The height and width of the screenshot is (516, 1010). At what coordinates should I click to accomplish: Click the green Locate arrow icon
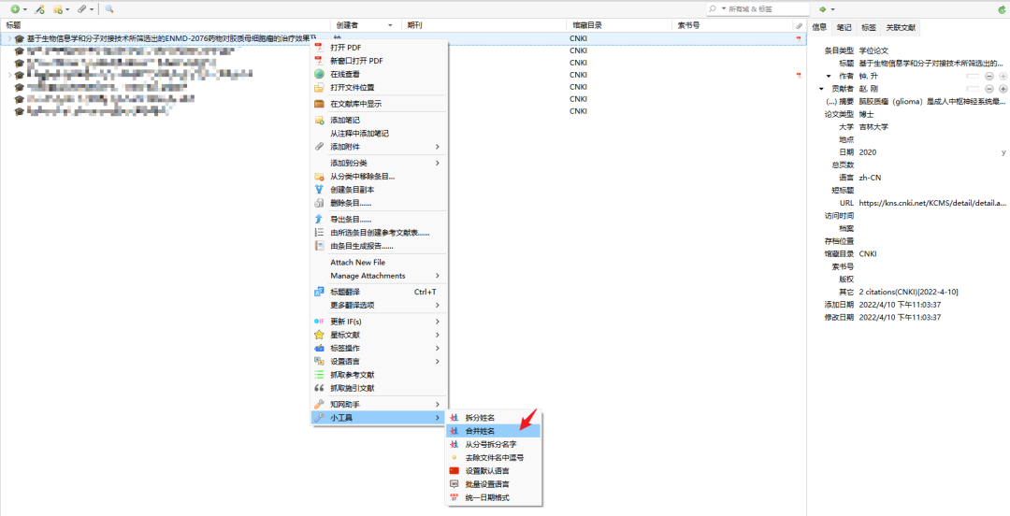pos(823,9)
